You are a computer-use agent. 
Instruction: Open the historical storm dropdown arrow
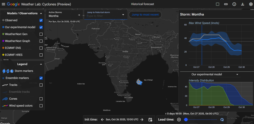[x=123, y=15]
